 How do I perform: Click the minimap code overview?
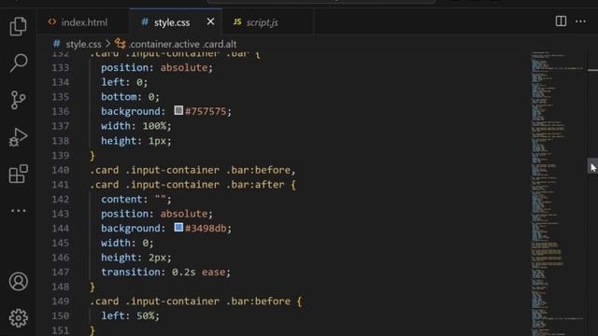[557, 193]
